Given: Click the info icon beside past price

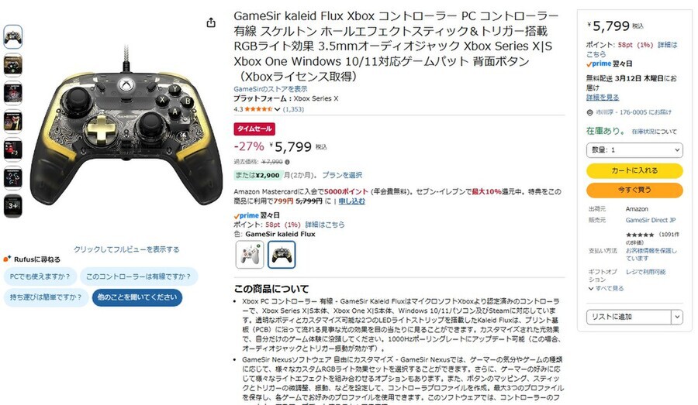Looking at the screenshot, I should click(287, 162).
